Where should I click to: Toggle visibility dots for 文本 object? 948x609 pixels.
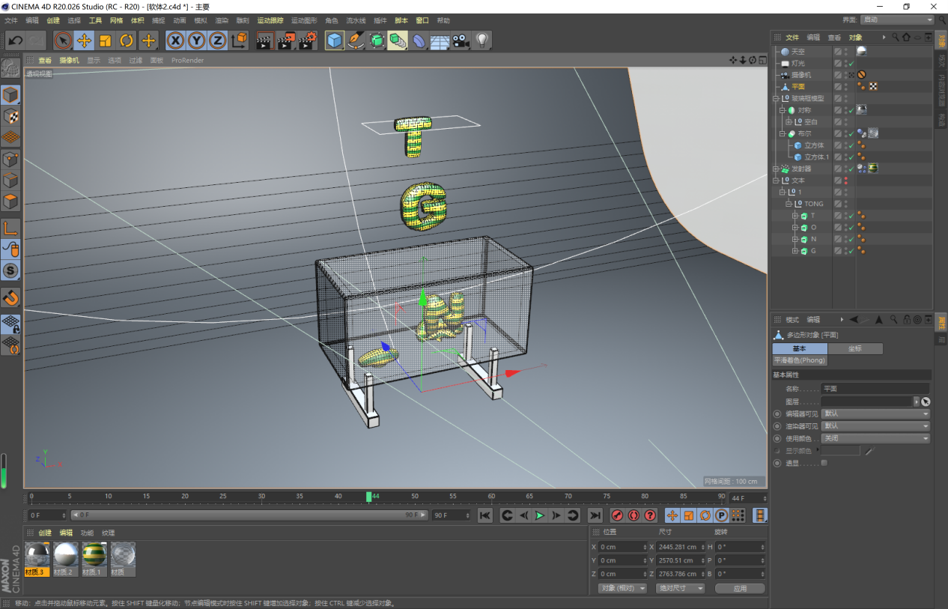(846, 181)
